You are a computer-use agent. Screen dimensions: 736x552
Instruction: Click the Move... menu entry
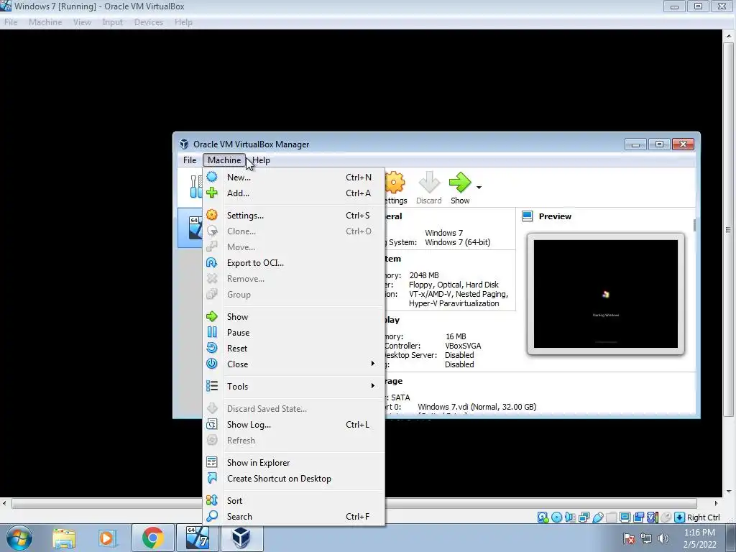(294, 247)
